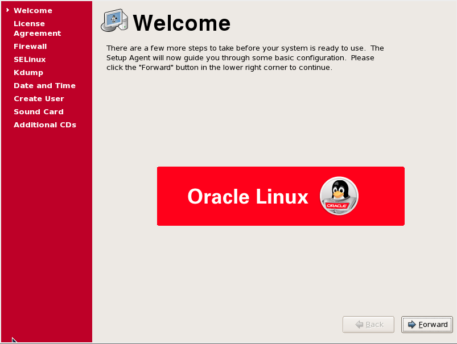Click the computer icon beside Welcome heading
The image size is (457, 344).
(114, 20)
